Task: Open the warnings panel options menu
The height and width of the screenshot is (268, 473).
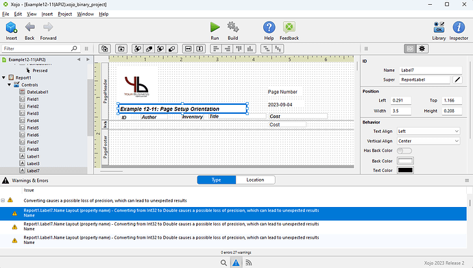Action: tap(467, 180)
